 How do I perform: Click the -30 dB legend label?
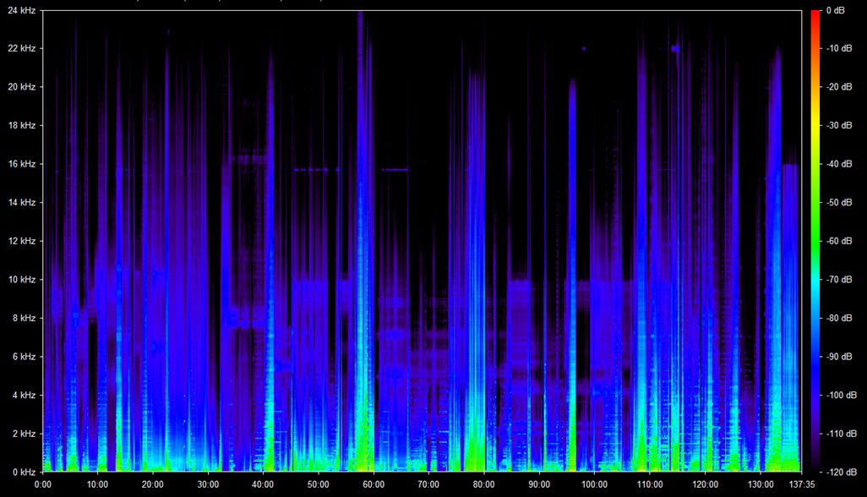pyautogui.click(x=839, y=125)
